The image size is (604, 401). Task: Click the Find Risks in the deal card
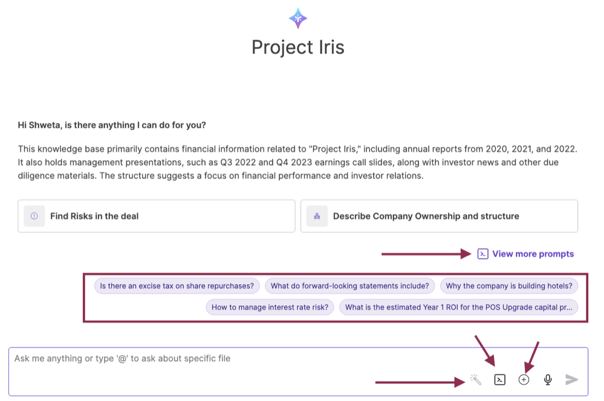(x=156, y=216)
